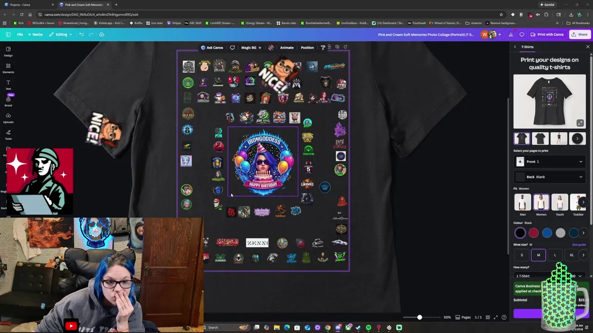The height and width of the screenshot is (333, 593).
Task: Show more sizes arrow
Action: (x=583, y=255)
